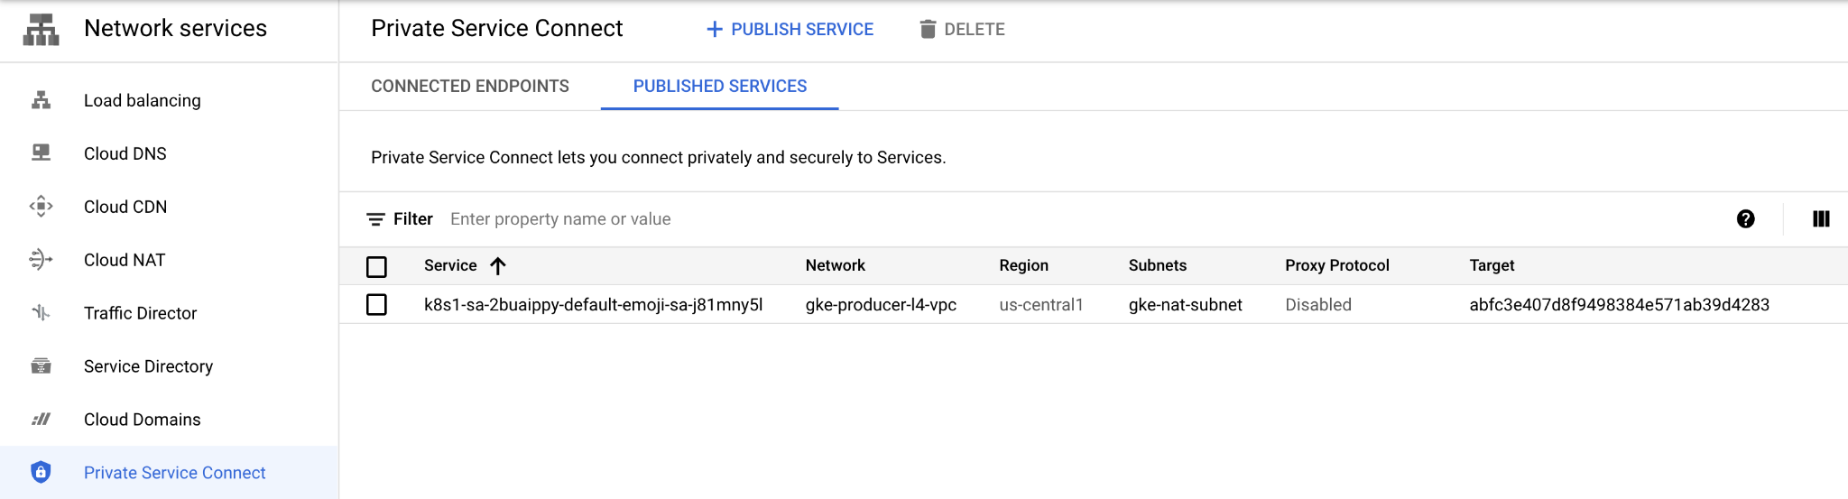
Task: Click the Publish Service button
Action: pyautogui.click(x=789, y=29)
